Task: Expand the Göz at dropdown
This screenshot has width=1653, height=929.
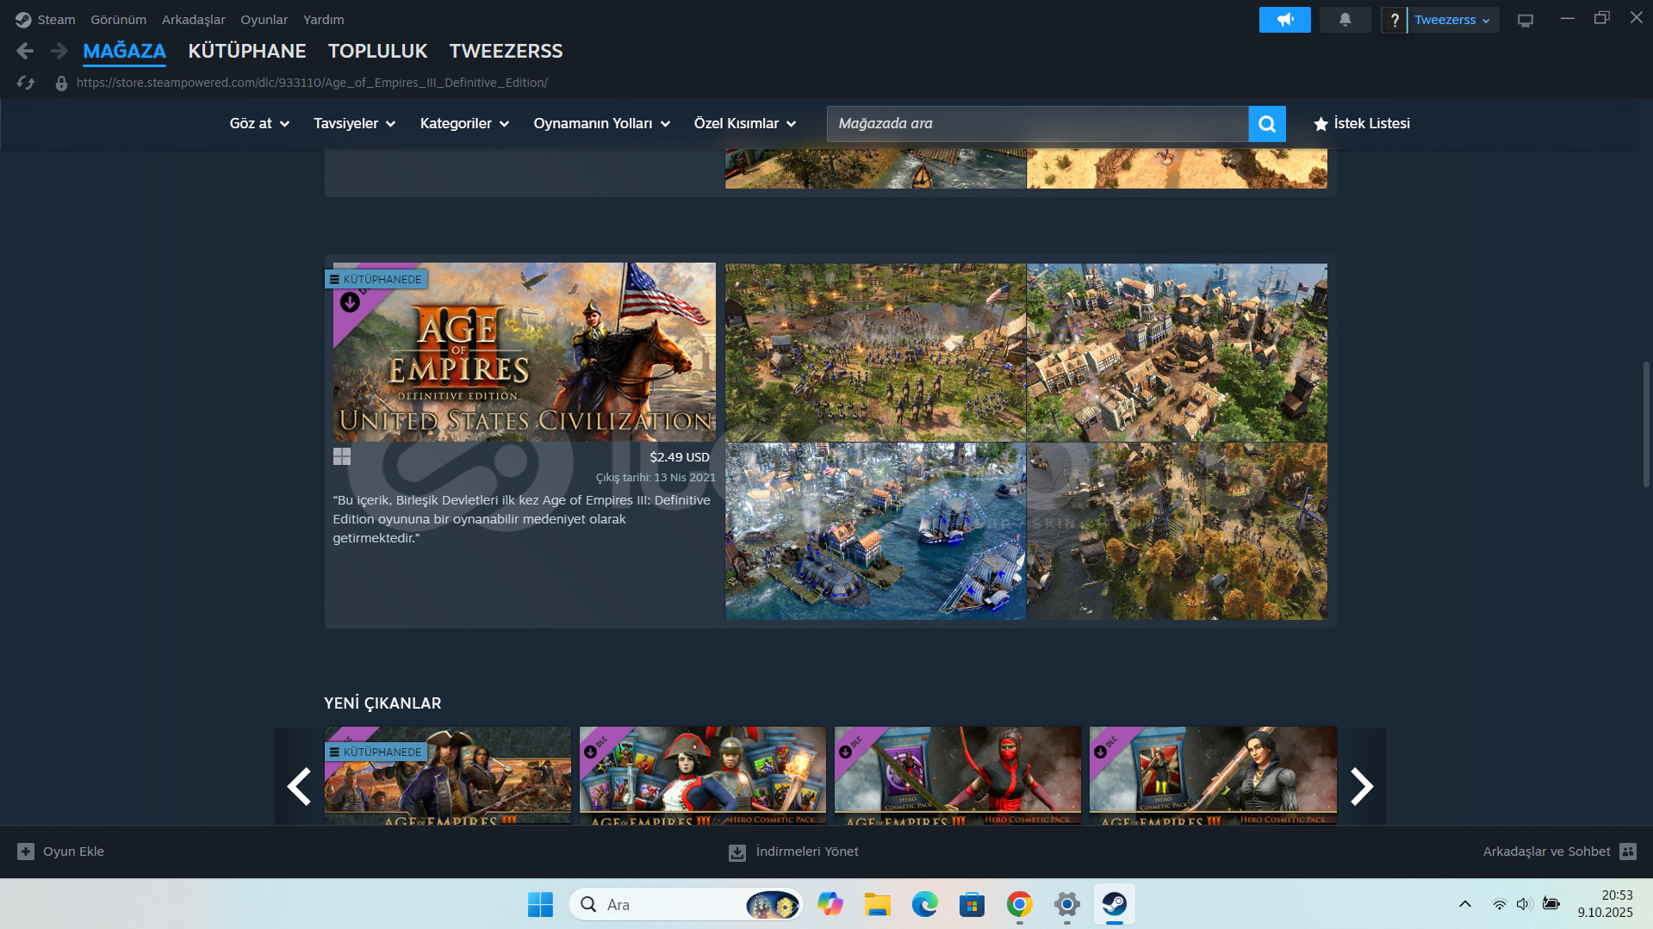Action: 259,124
